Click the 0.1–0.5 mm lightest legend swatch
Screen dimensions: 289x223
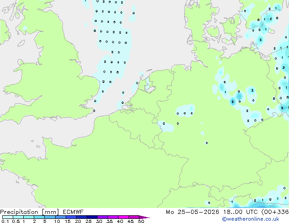8,217
